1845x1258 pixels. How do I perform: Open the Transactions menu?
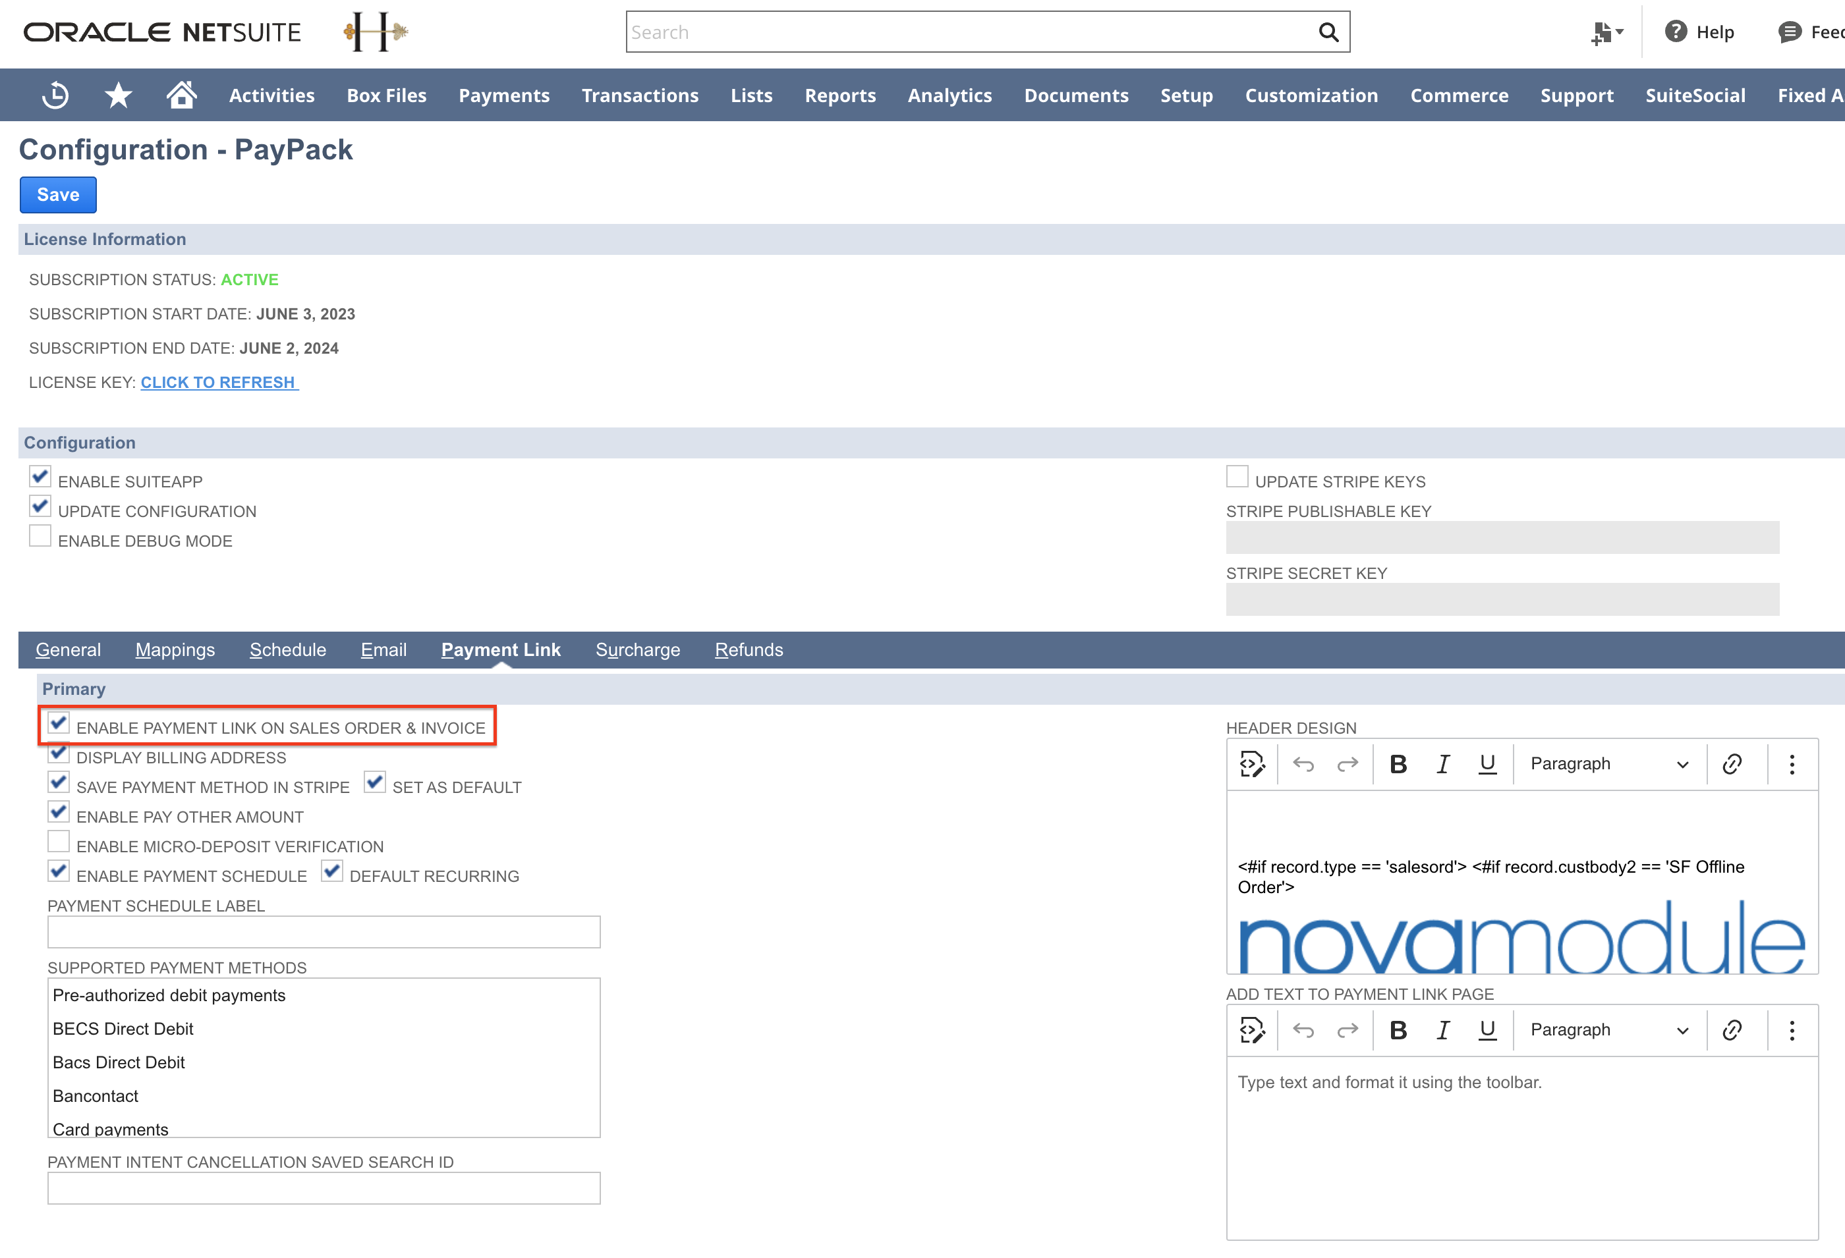pyautogui.click(x=640, y=96)
